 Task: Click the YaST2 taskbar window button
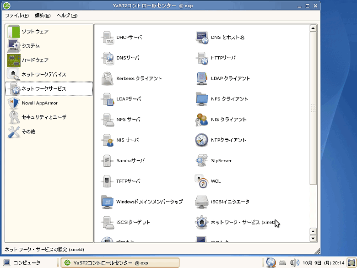[120, 263]
